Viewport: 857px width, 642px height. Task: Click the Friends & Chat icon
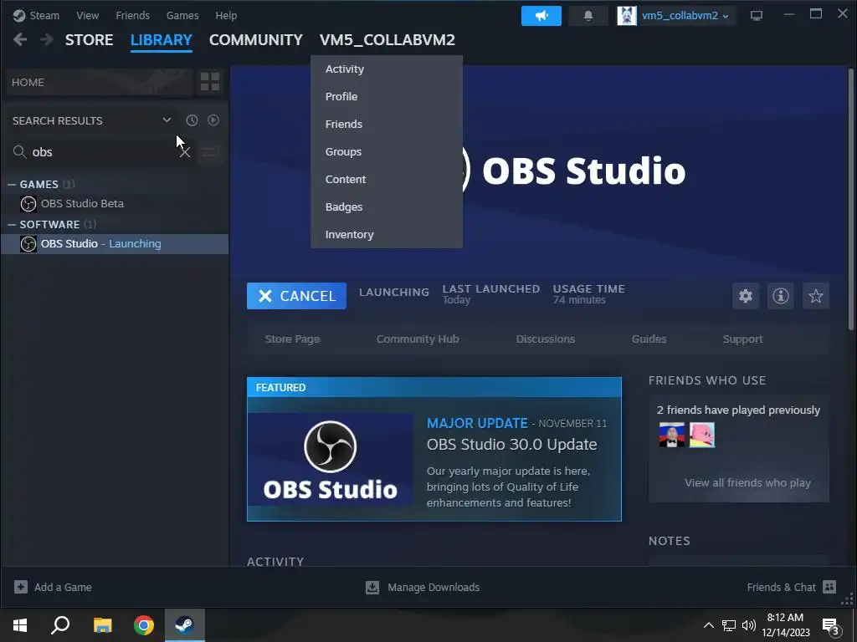pyautogui.click(x=829, y=587)
